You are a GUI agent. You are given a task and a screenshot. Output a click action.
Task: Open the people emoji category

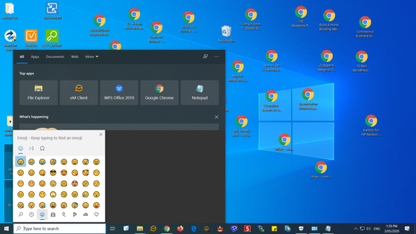point(53,214)
